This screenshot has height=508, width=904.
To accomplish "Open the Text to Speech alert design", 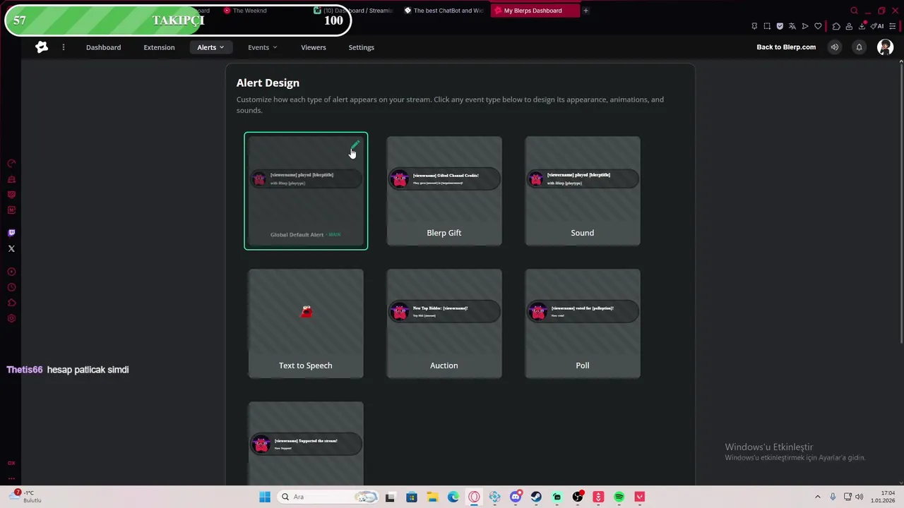I will 306,324.
